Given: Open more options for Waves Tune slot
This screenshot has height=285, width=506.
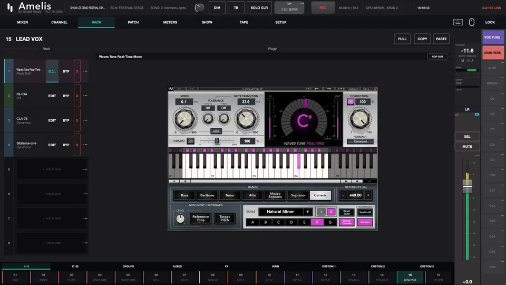Looking at the screenshot, I should pos(85,71).
